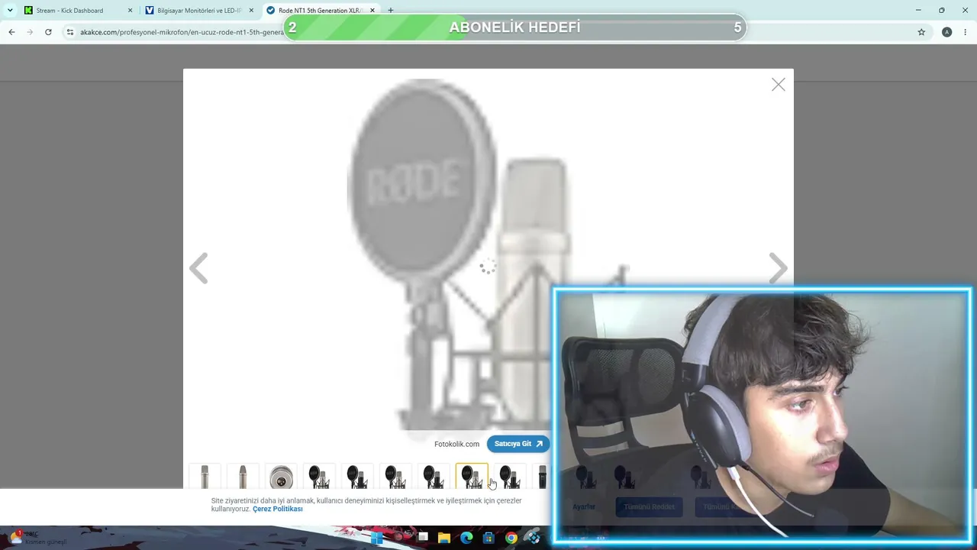Bookmark this page with the star
The image size is (977, 550).
click(921, 32)
